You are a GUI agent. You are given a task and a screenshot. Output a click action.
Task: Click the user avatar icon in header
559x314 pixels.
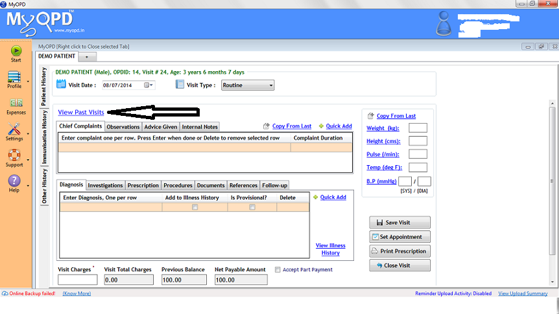pos(444,23)
